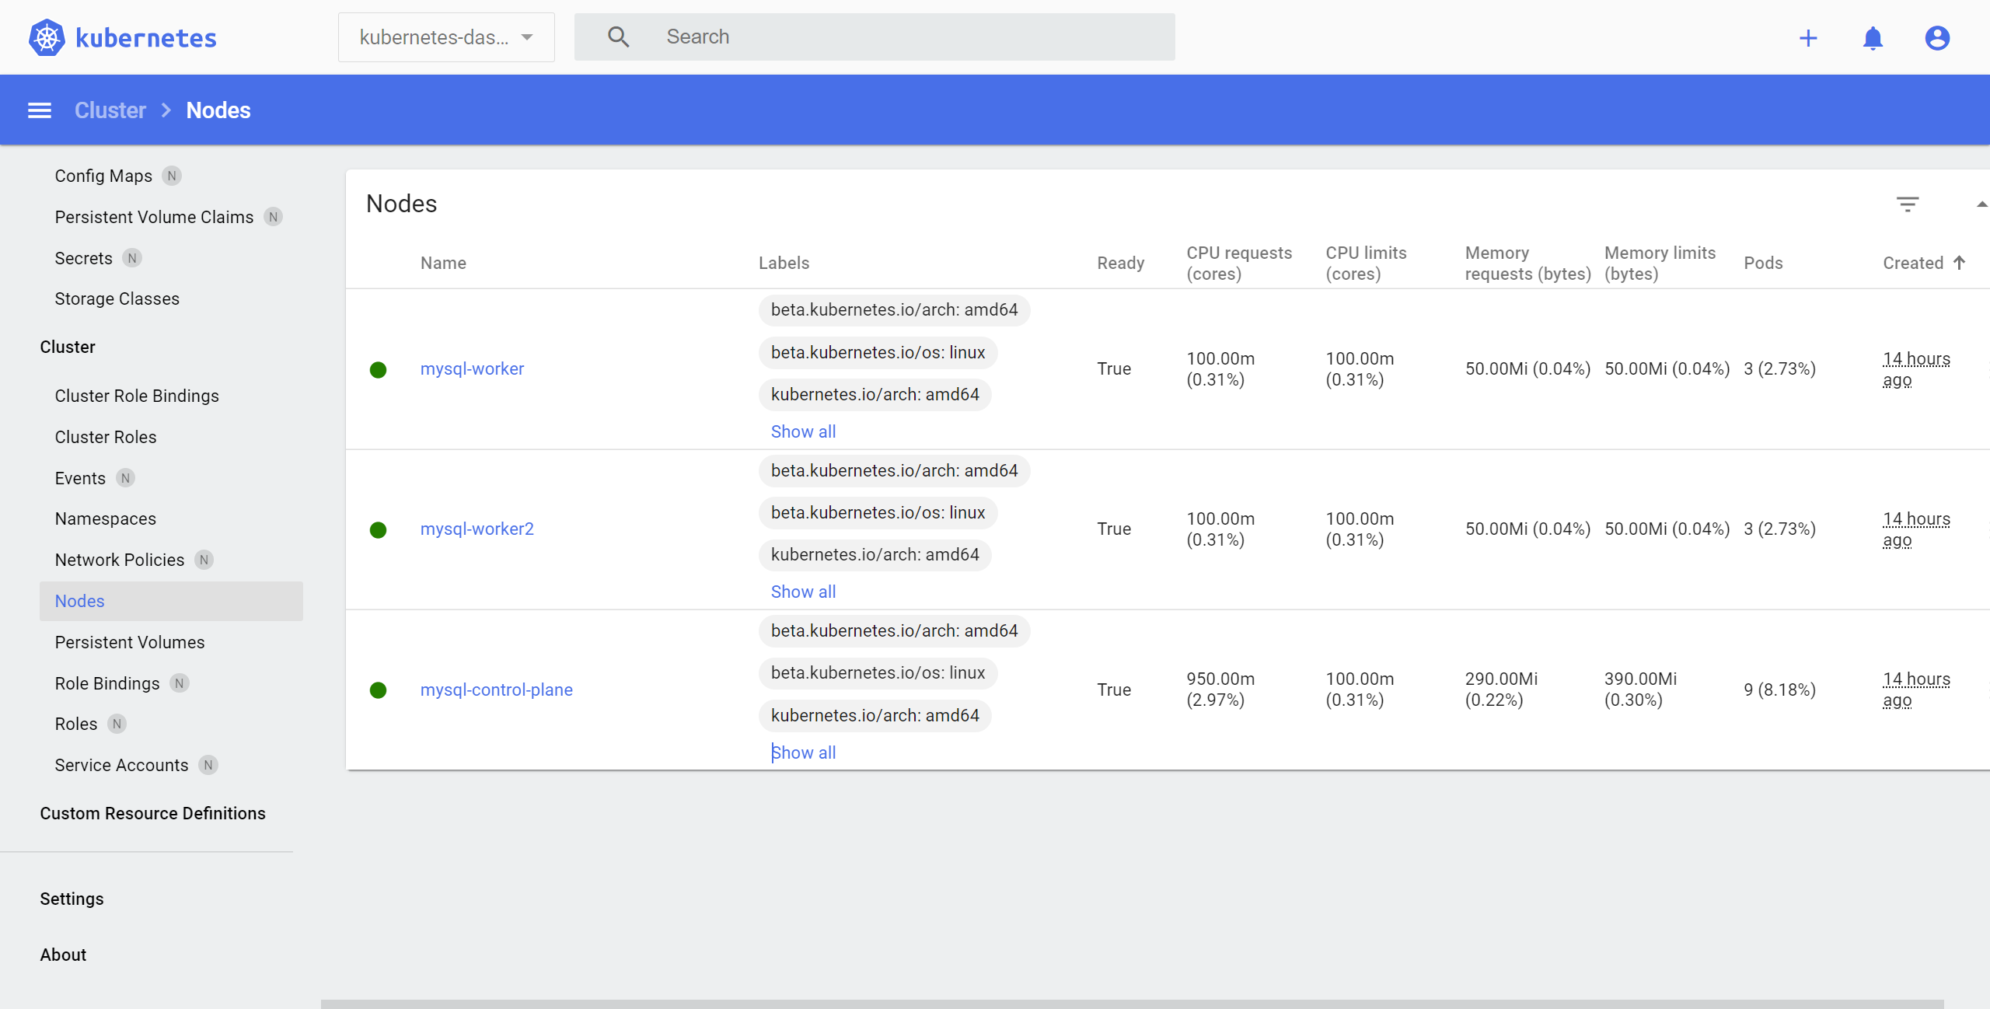
Task: Collapse the Nodes table panel
Action: pos(1981,204)
